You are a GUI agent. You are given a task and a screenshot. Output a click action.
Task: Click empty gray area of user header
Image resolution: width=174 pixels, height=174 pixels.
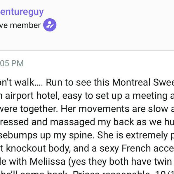click(111, 28)
